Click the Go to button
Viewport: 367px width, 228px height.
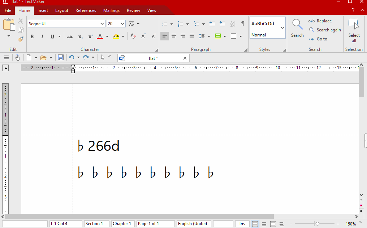click(x=318, y=39)
